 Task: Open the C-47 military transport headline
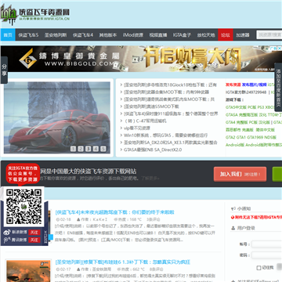click(145, 121)
